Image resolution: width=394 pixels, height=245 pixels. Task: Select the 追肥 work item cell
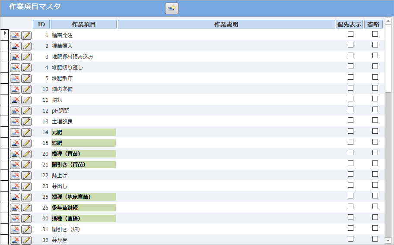83,143
